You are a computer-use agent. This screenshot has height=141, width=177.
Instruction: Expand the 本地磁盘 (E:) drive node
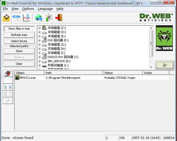point(39,36)
